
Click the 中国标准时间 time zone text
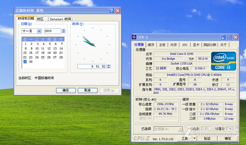[44, 78]
